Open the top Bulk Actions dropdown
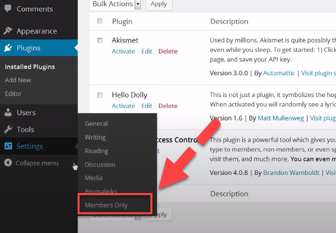The image size is (336, 233). coord(115,4)
